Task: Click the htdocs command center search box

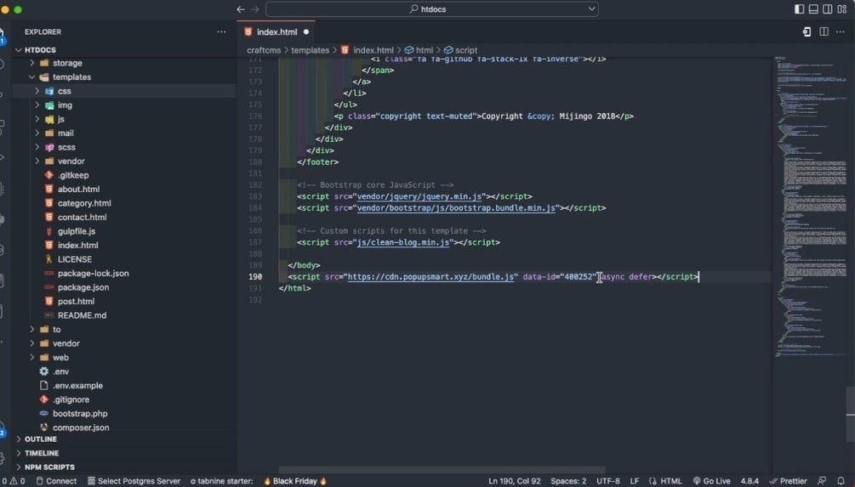Action: pos(431,9)
